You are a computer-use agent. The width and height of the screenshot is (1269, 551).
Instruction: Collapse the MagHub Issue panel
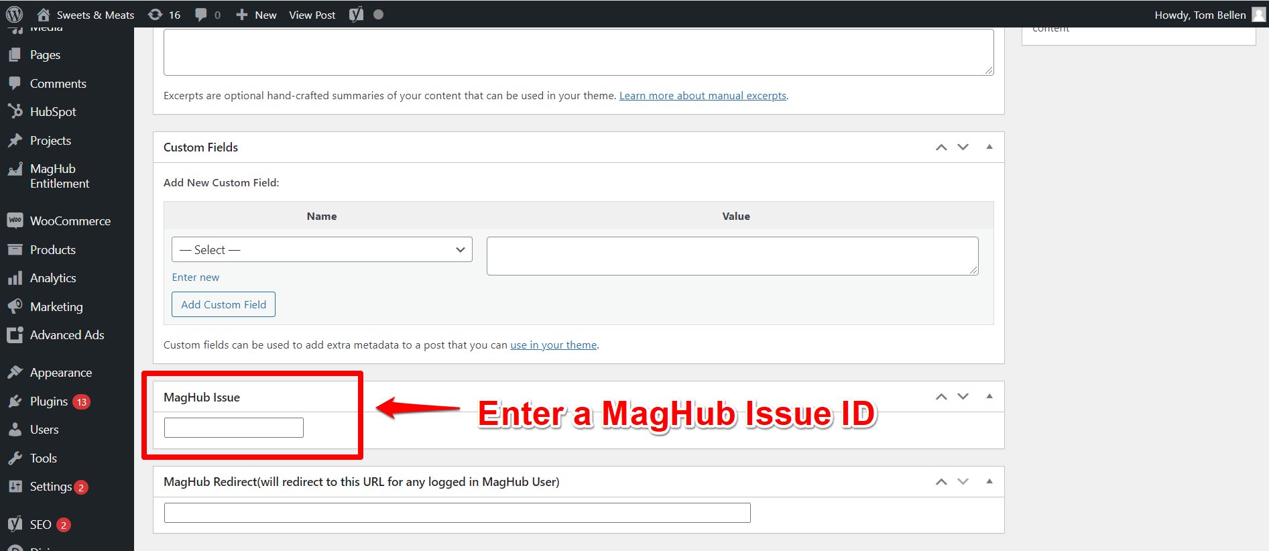(x=989, y=396)
